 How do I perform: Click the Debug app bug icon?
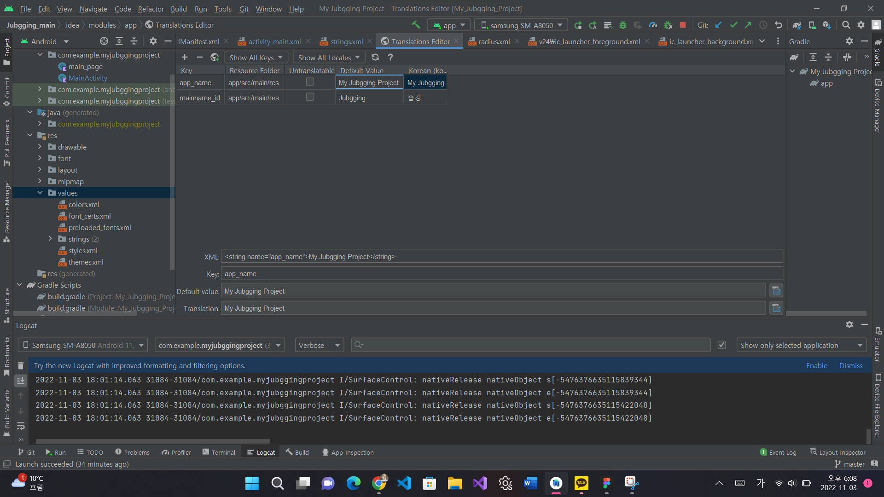623,25
